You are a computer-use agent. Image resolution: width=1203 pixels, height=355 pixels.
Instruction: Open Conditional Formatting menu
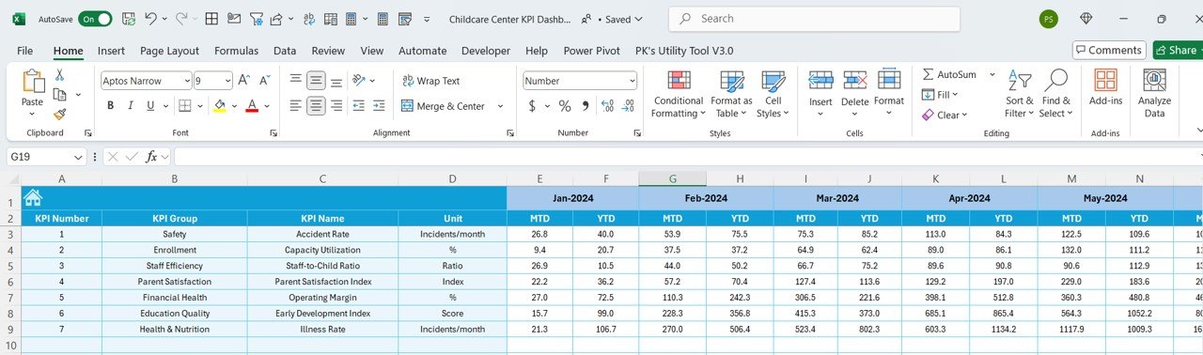point(679,94)
